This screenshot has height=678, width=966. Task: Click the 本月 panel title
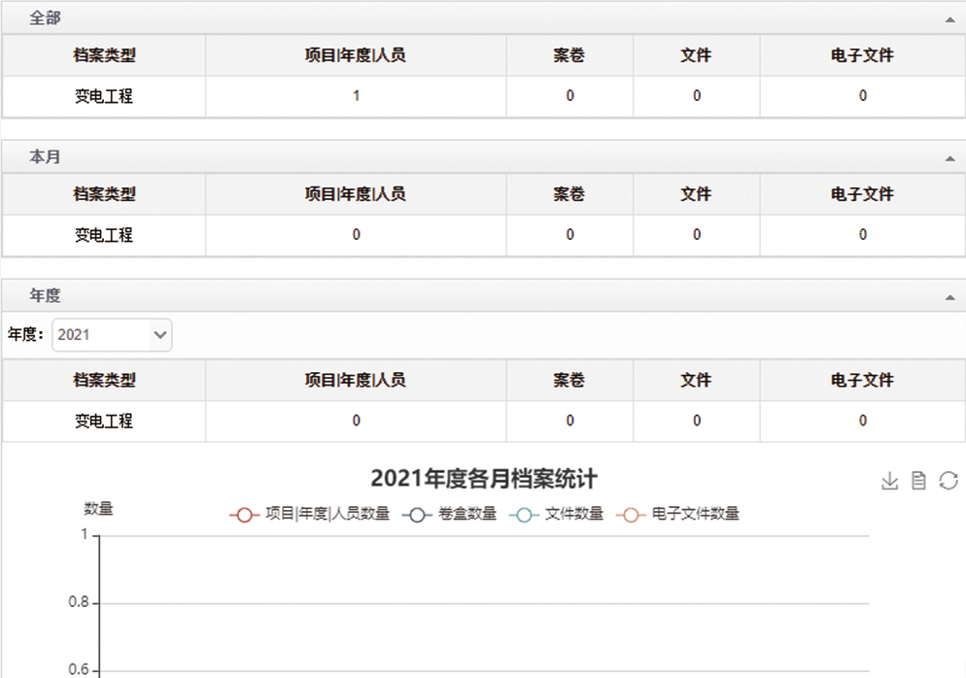pyautogui.click(x=45, y=157)
